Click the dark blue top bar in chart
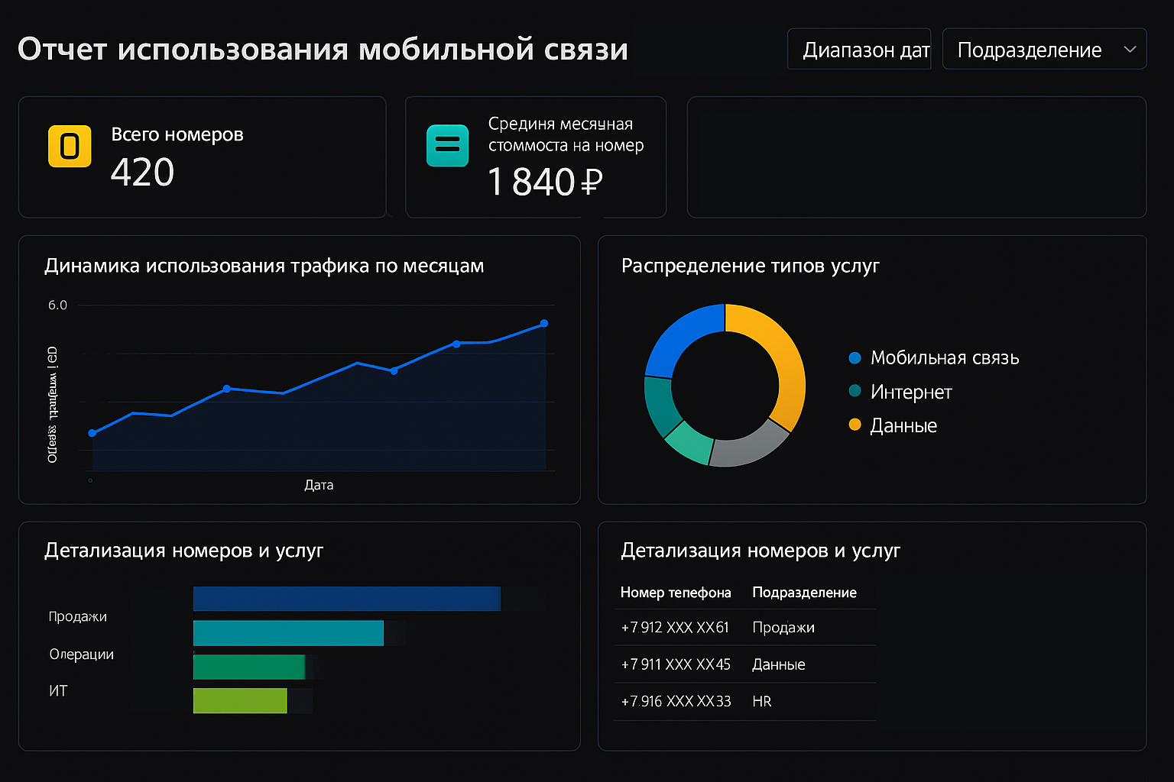Screen dimensions: 1174x782 tap(346, 599)
